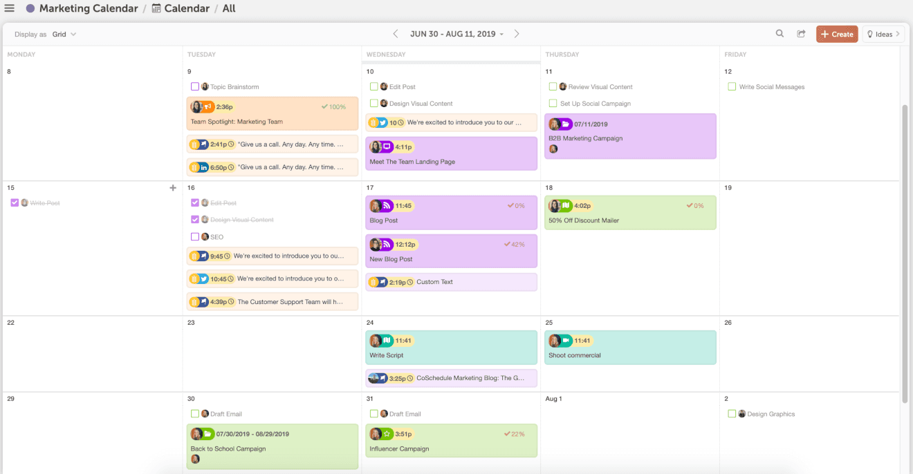Screen dimensions: 913x474
Task: Click 42% progress on New Blog Post
Action: click(x=516, y=245)
